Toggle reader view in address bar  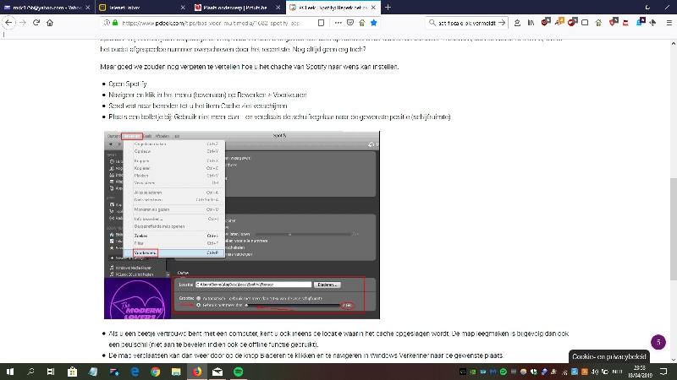pyautogui.click(x=321, y=23)
